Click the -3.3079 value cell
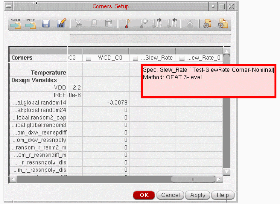Viewport: 280px width, 204px height. (x=106, y=103)
